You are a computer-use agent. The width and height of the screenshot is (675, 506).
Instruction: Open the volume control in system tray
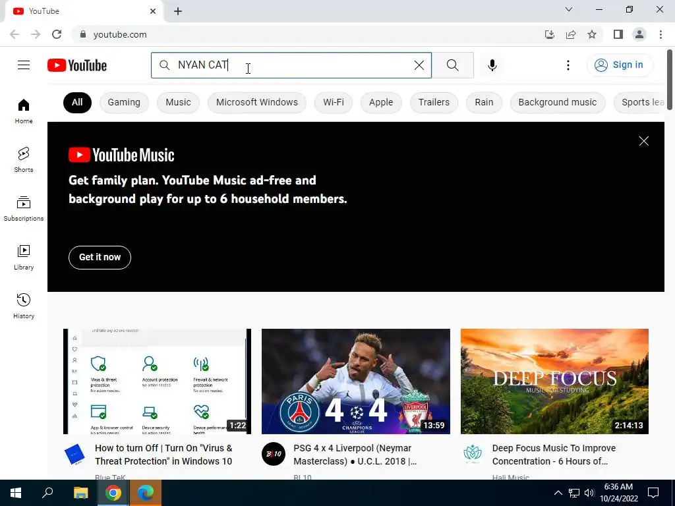(589, 493)
